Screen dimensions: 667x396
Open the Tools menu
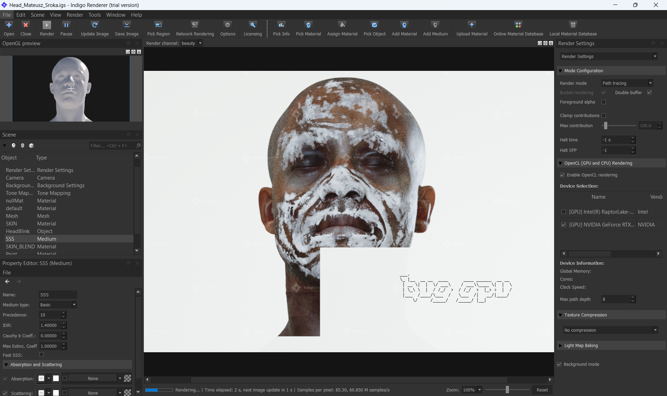tap(94, 15)
